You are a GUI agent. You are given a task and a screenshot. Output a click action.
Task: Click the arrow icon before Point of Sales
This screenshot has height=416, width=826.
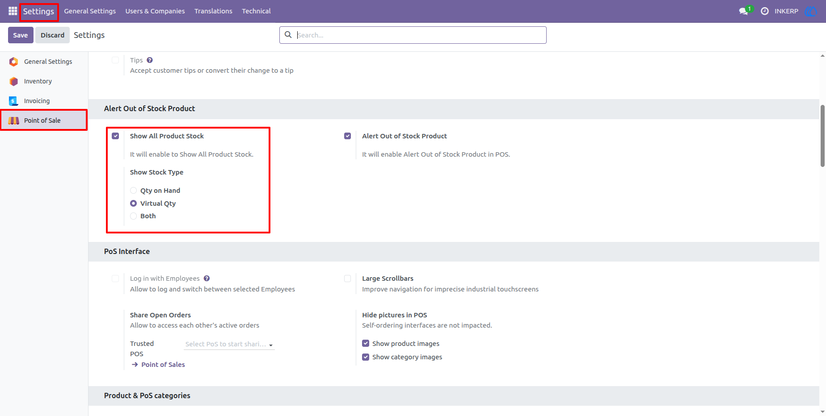coord(135,365)
